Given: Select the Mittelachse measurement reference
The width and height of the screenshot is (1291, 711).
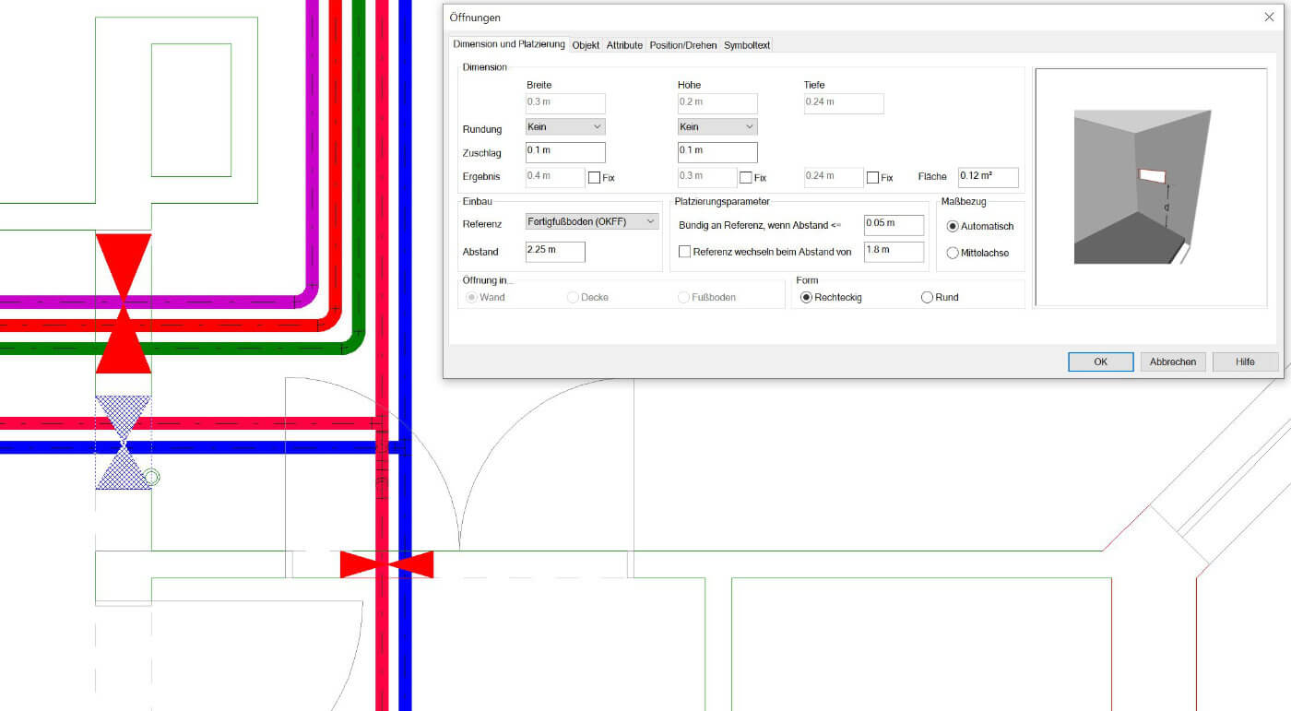Looking at the screenshot, I should (952, 252).
